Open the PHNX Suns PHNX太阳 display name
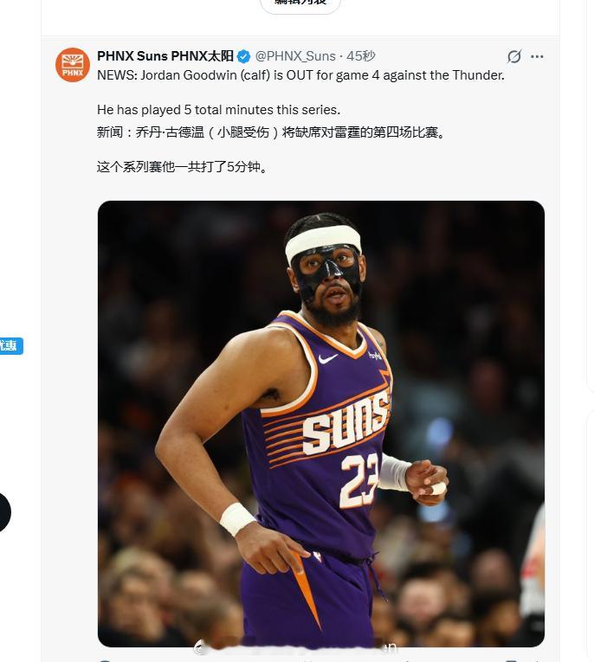This screenshot has height=662, width=594. [x=165, y=55]
